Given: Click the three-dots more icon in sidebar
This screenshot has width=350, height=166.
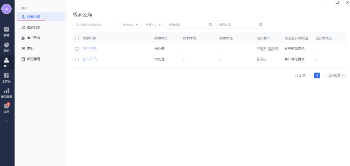Looking at the screenshot, I should pos(6,121).
